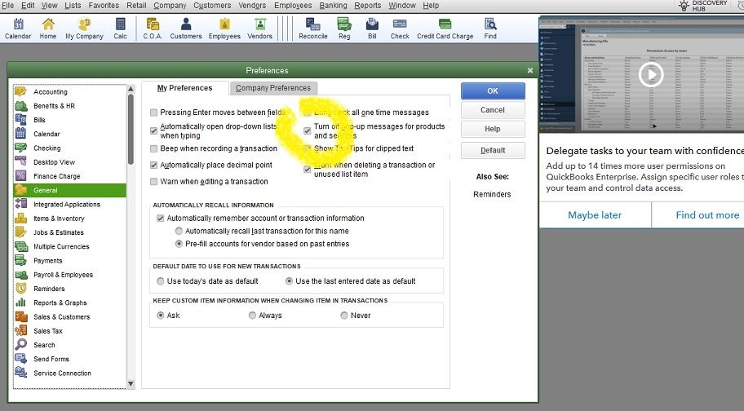Select Pre-fill accounts for vendor option

pos(179,244)
